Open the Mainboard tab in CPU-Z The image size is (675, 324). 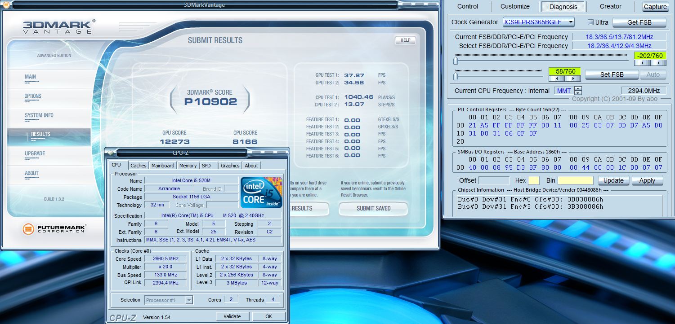pos(163,166)
